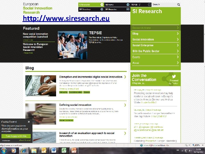Open tweet link in Promoting social innovation tweet
Screen dimensions: 205x154
click(x=149, y=102)
